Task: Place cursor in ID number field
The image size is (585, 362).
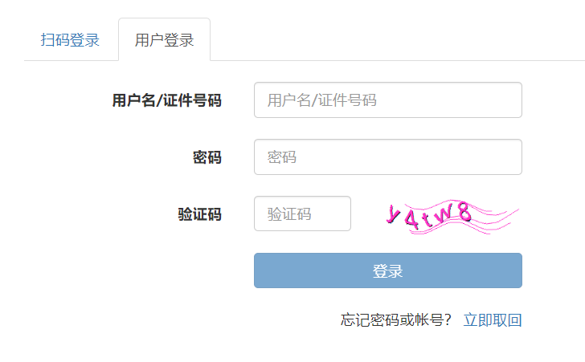Action: pyautogui.click(x=387, y=100)
